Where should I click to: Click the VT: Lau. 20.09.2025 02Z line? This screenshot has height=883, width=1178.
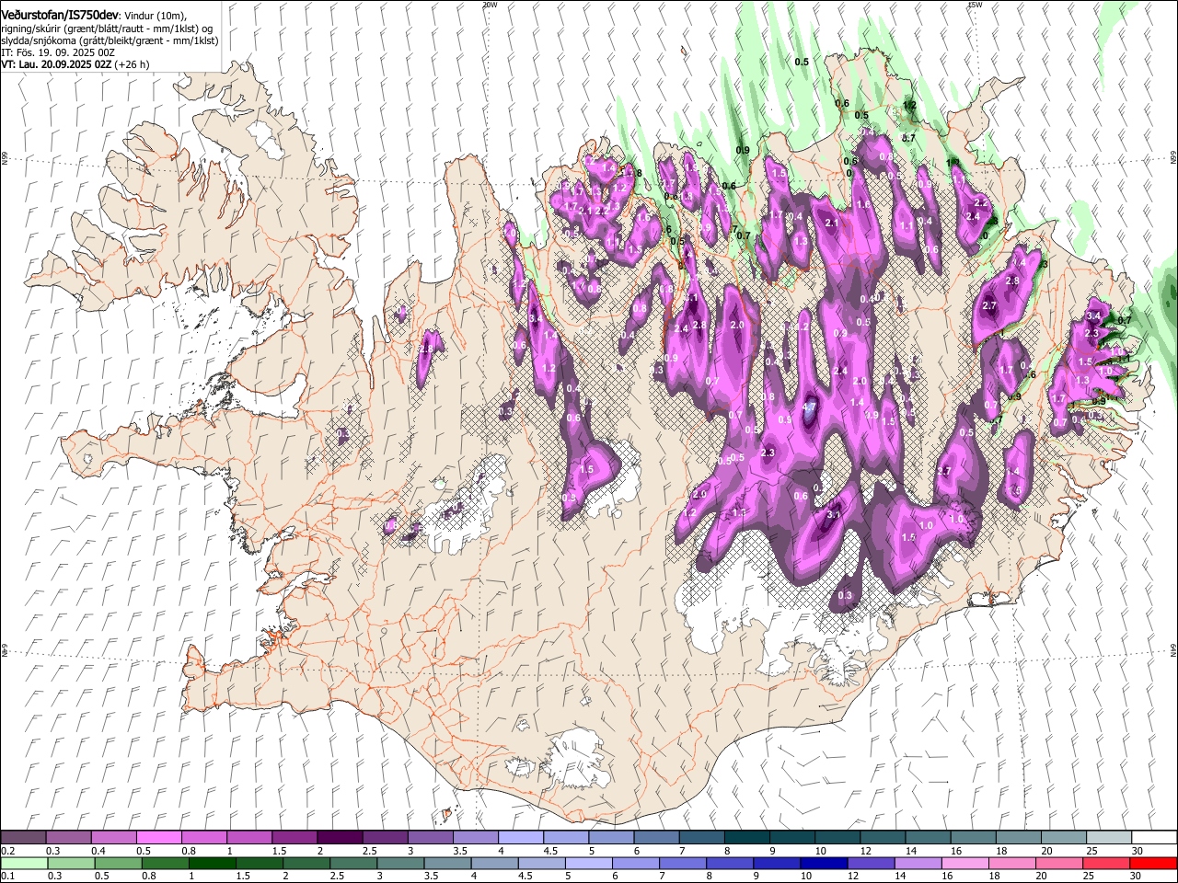[75, 64]
